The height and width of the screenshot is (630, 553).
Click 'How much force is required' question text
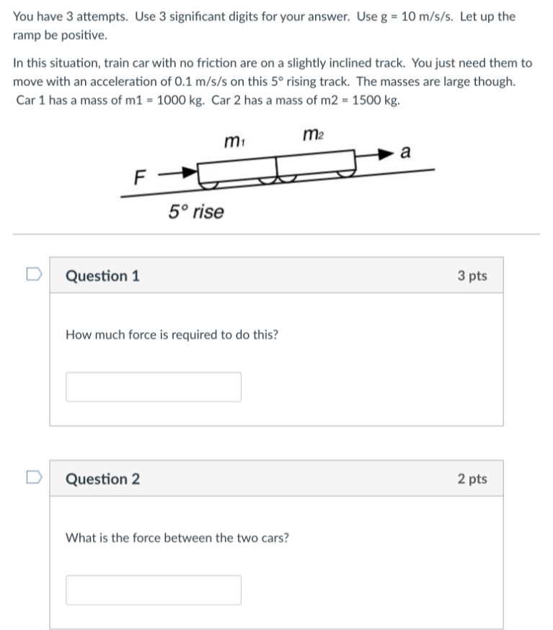[x=172, y=335]
